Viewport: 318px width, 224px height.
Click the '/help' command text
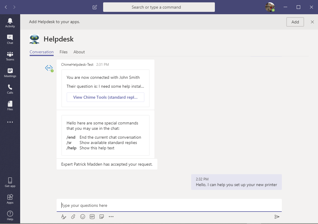point(71,148)
